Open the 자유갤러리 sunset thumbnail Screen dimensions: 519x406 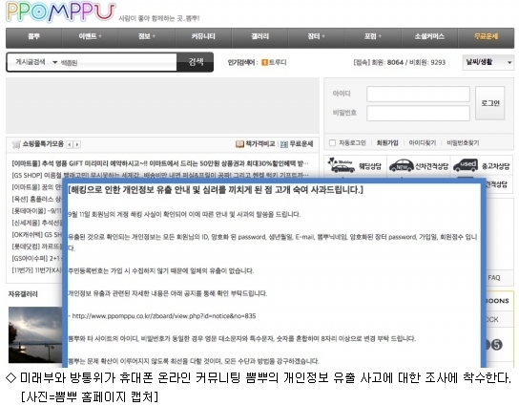point(35,334)
